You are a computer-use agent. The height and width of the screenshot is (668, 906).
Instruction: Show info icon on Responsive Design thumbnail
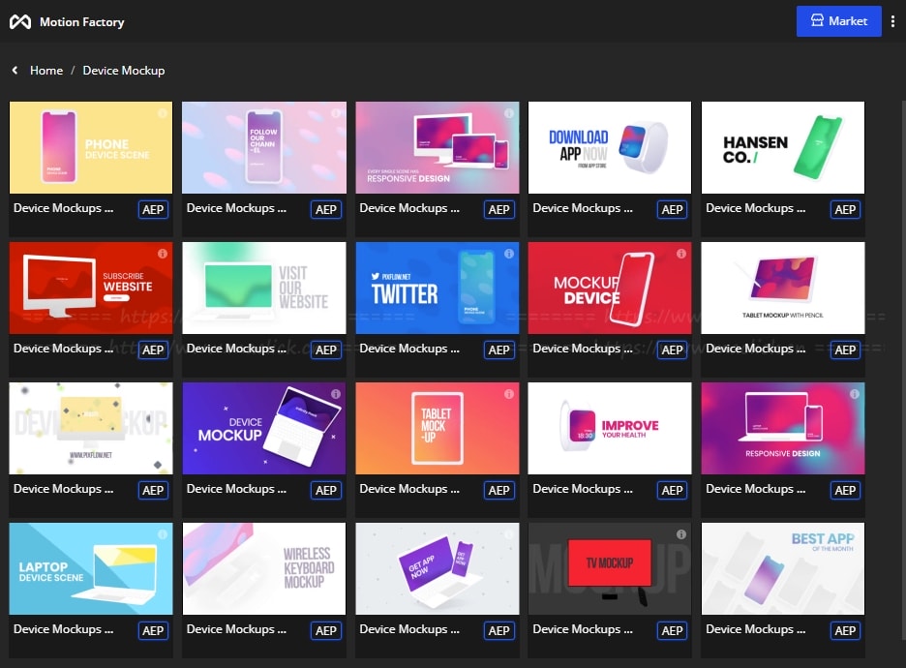[508, 113]
